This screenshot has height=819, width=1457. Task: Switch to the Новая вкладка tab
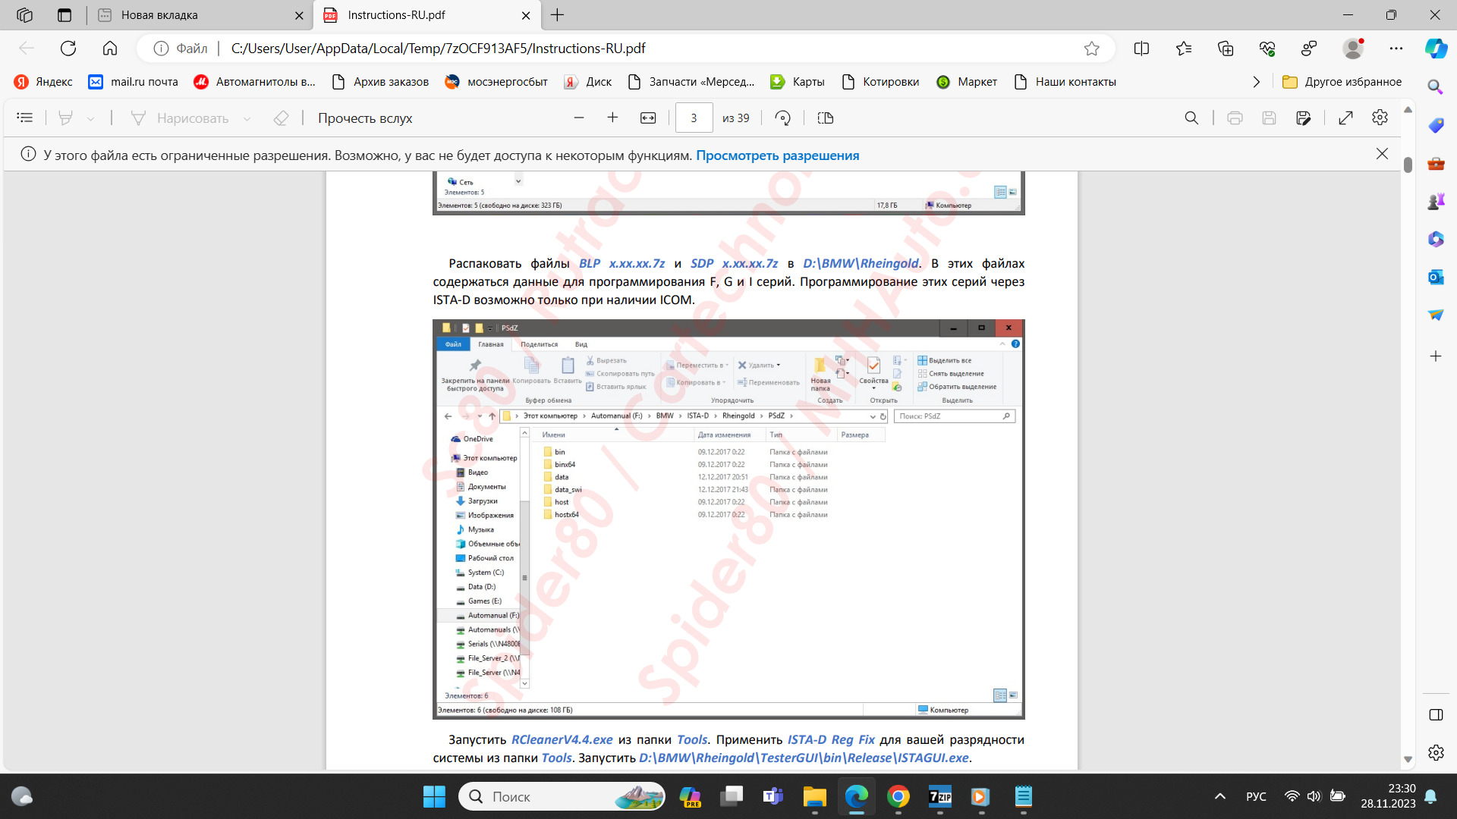click(159, 15)
